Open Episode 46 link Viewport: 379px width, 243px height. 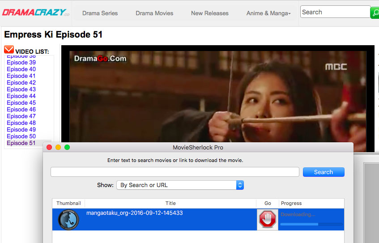click(21, 110)
